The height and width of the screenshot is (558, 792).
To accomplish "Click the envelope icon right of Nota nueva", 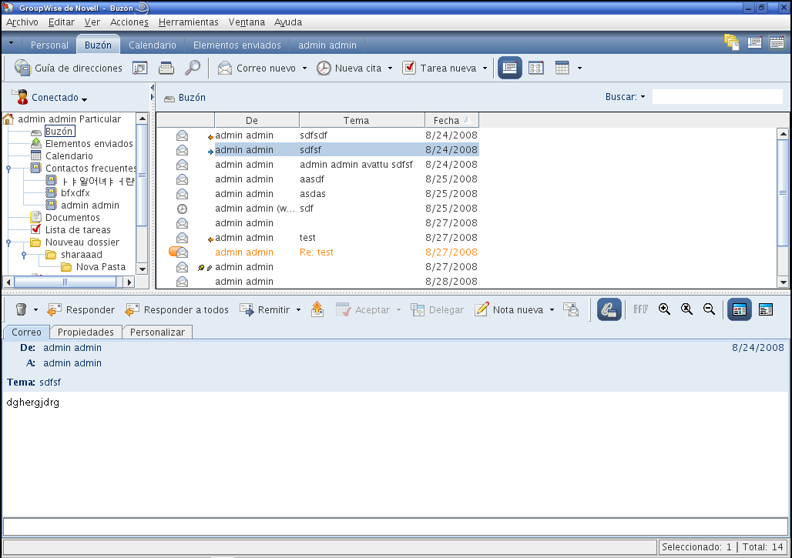I will (571, 309).
